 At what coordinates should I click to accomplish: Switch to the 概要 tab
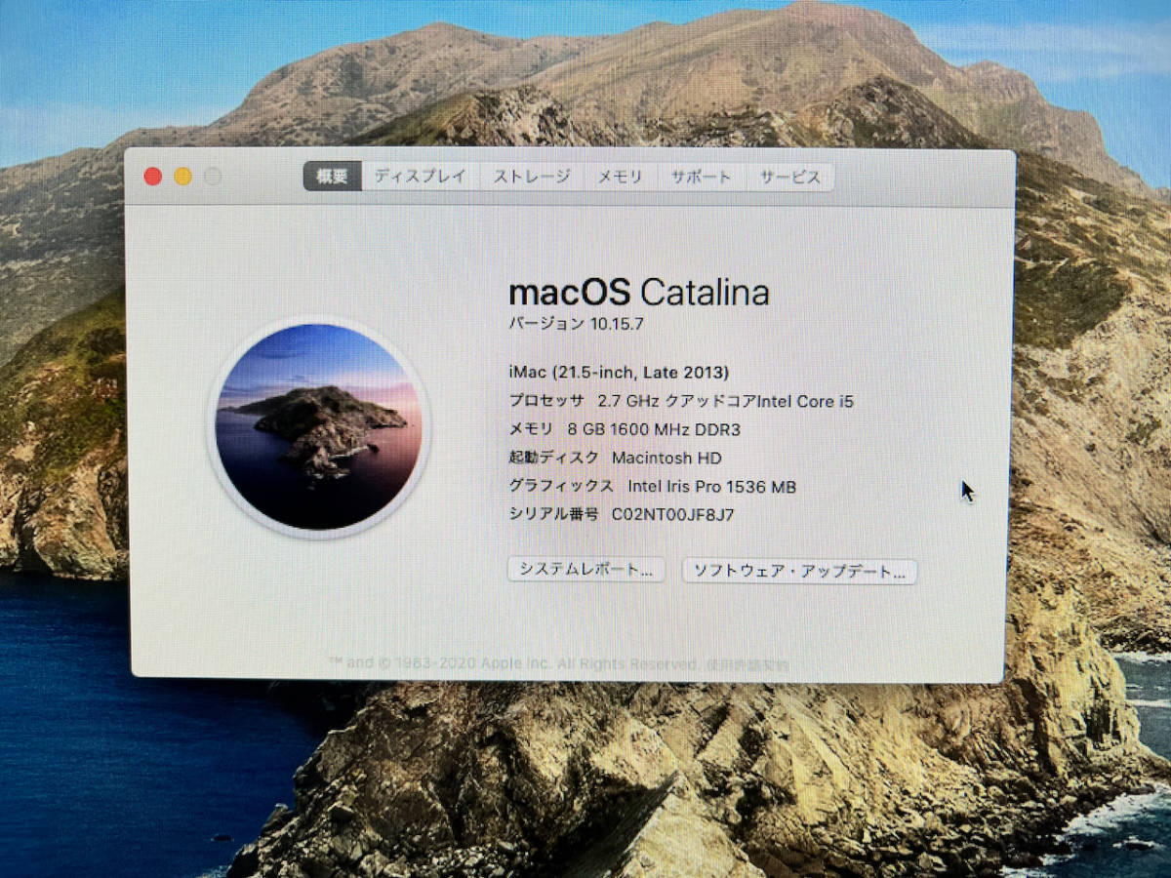[332, 177]
